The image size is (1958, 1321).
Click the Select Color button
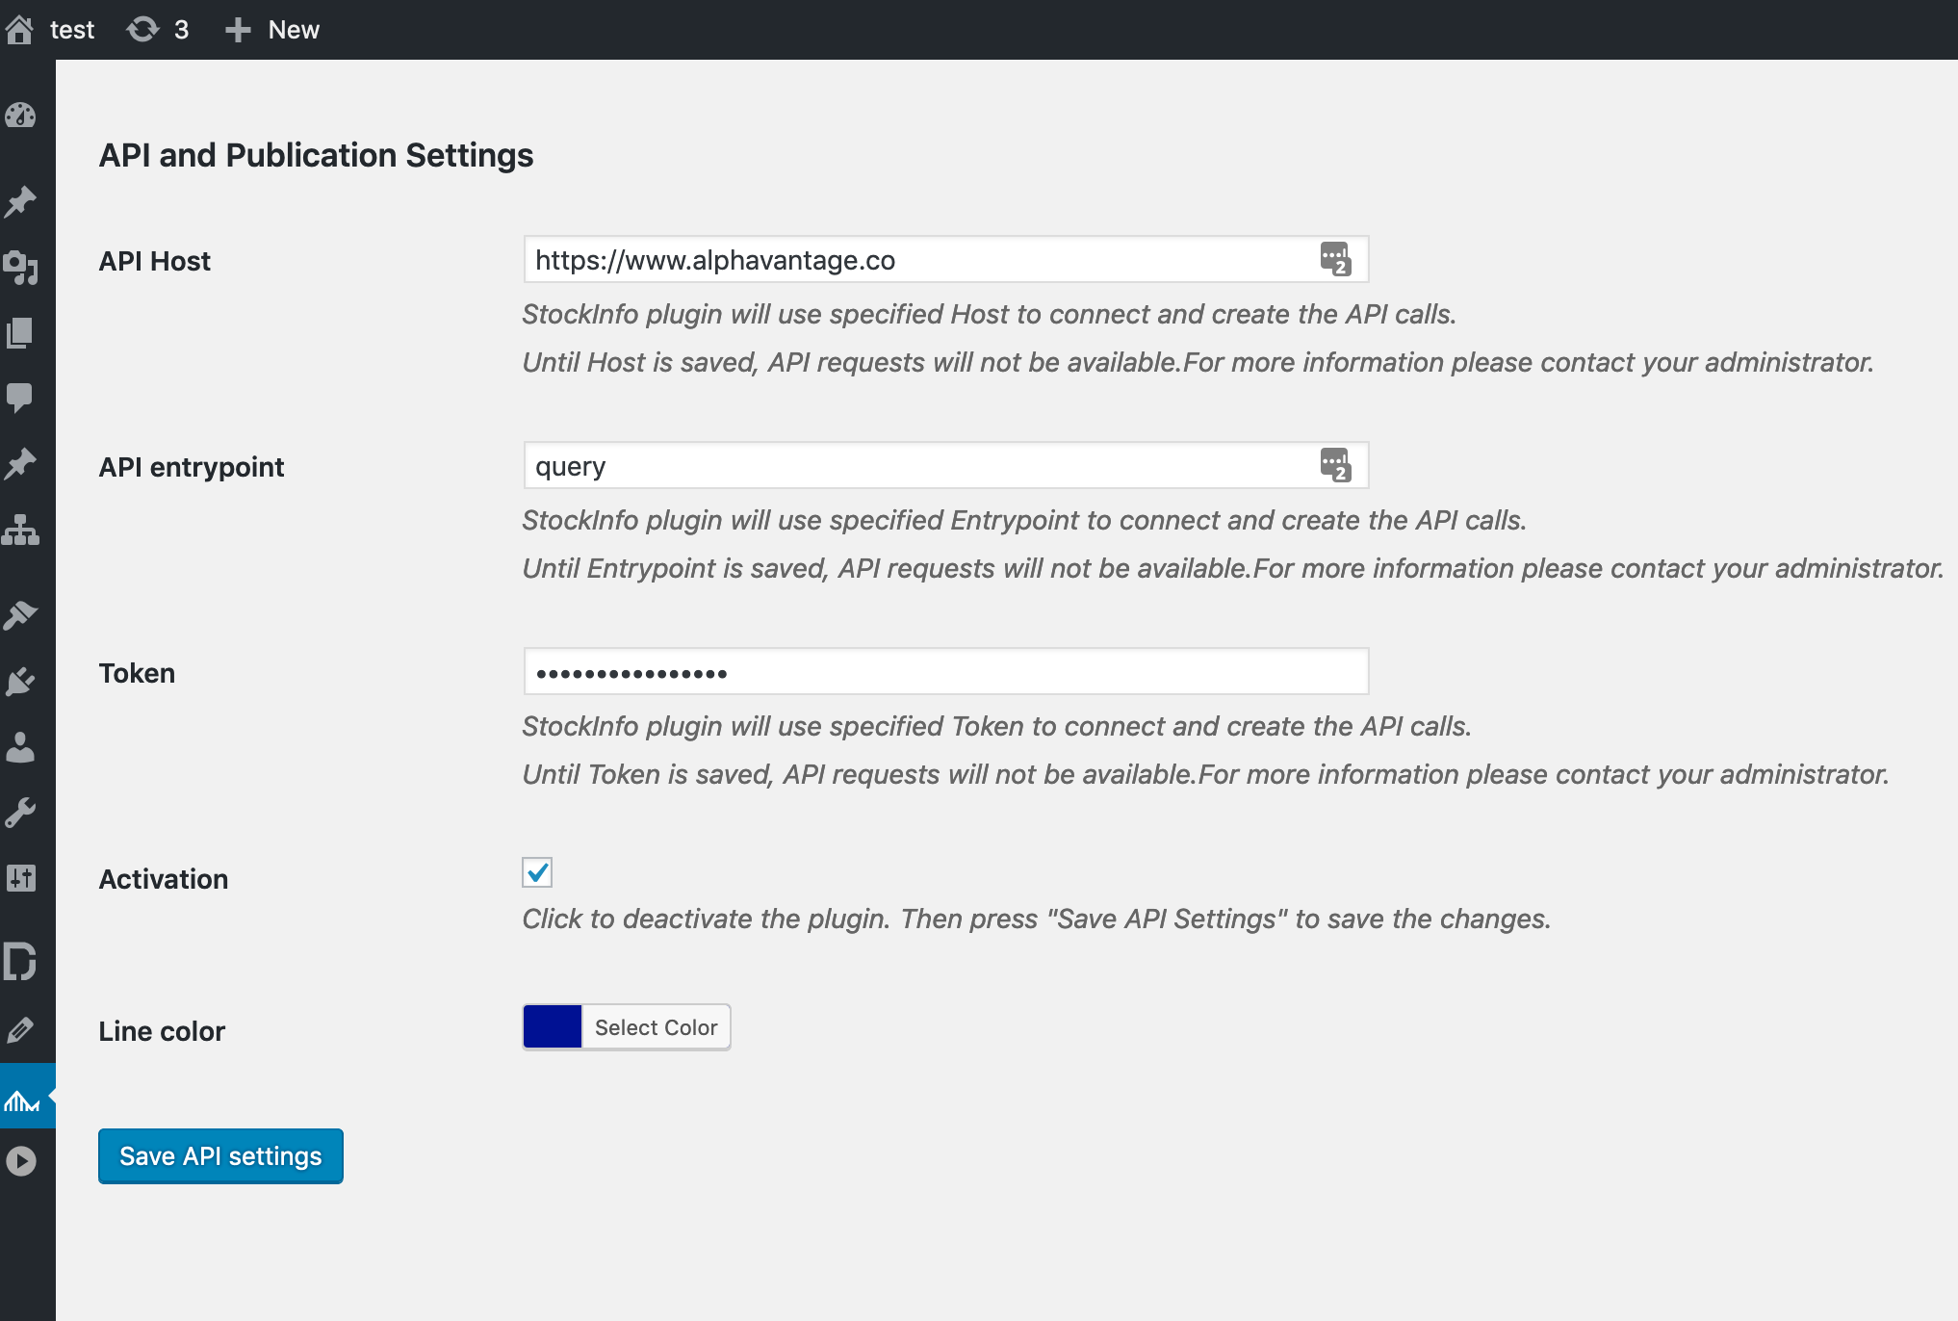[656, 1027]
